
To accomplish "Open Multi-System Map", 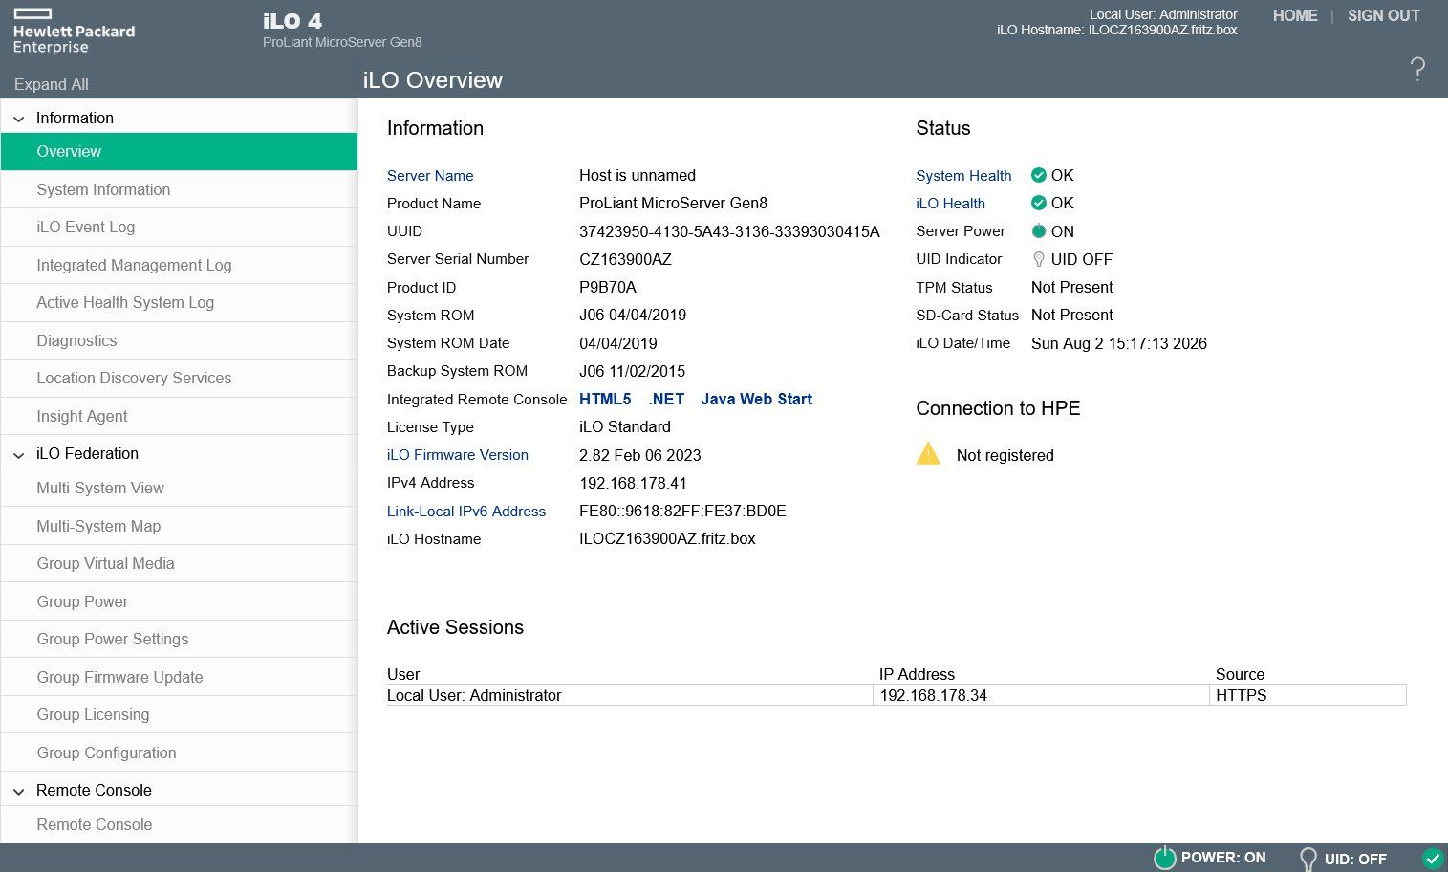I will (179, 526).
